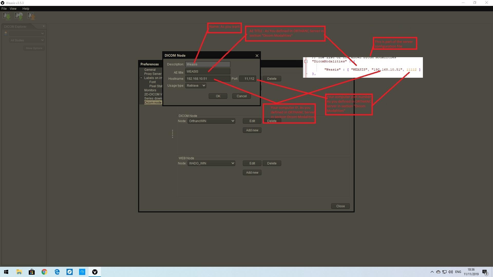Image resolution: width=493 pixels, height=277 pixels.
Task: Open the blue arrow app in taskbar
Action: pos(70,272)
